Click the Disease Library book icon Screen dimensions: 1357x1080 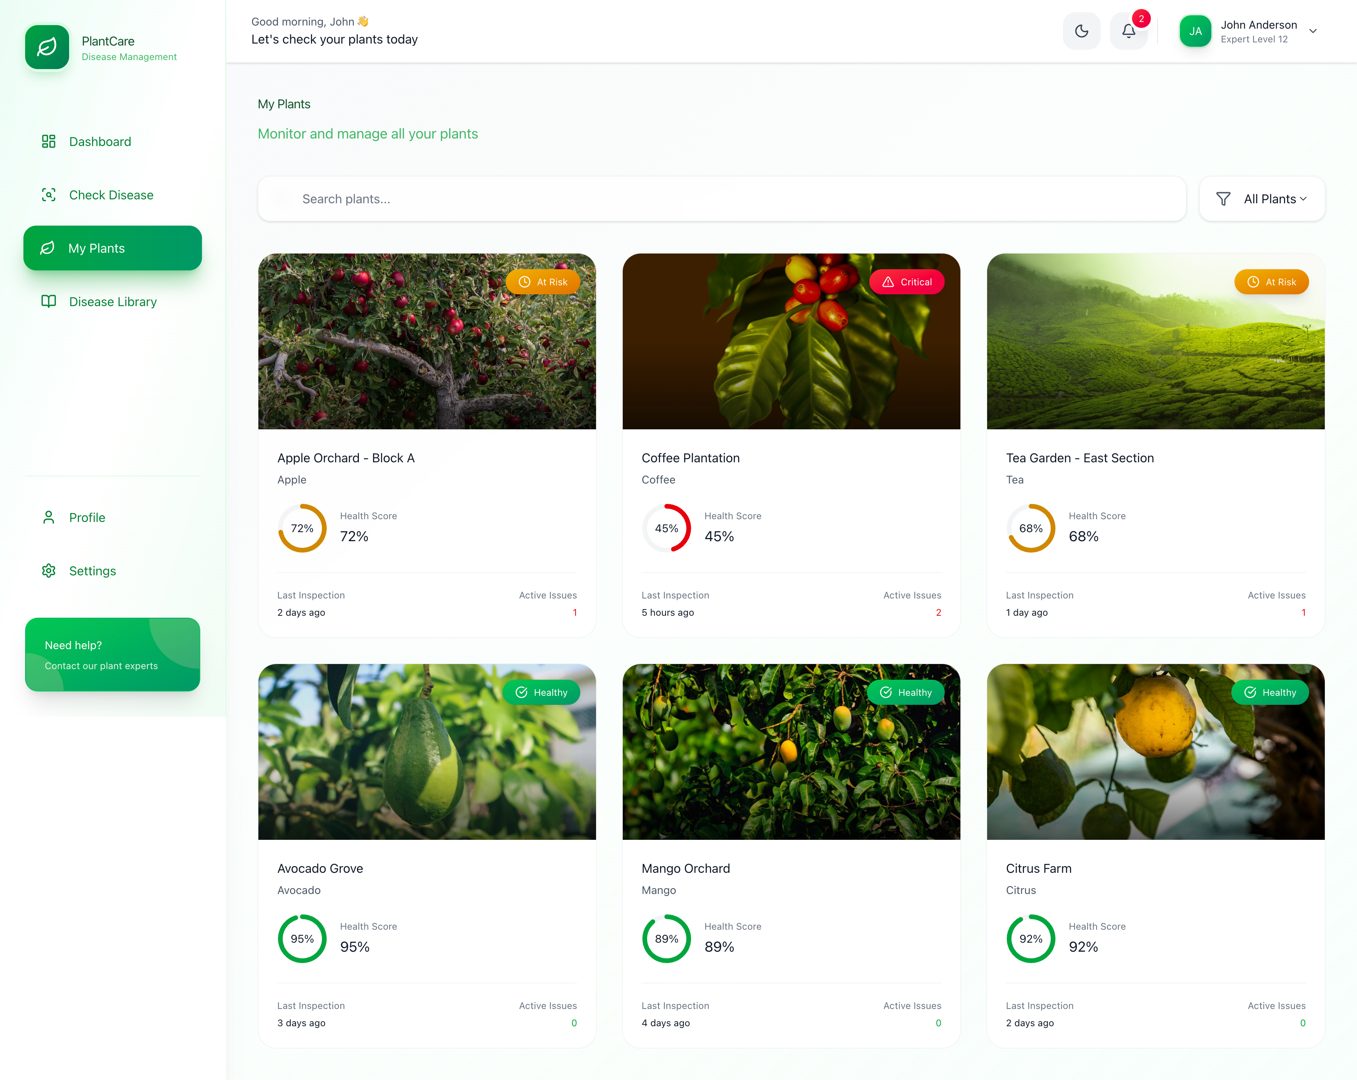coord(48,301)
